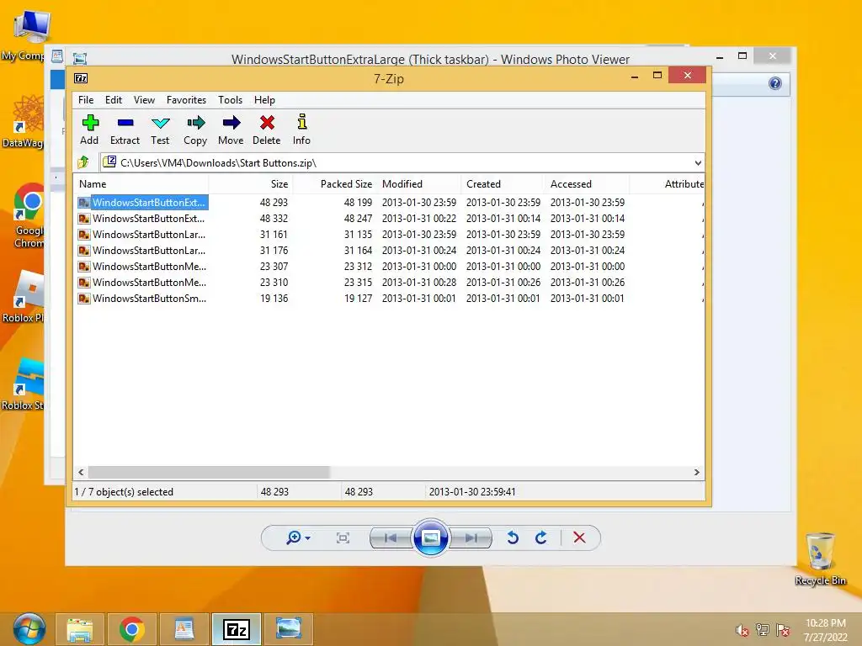Click the Delete toolbar icon

point(267,130)
